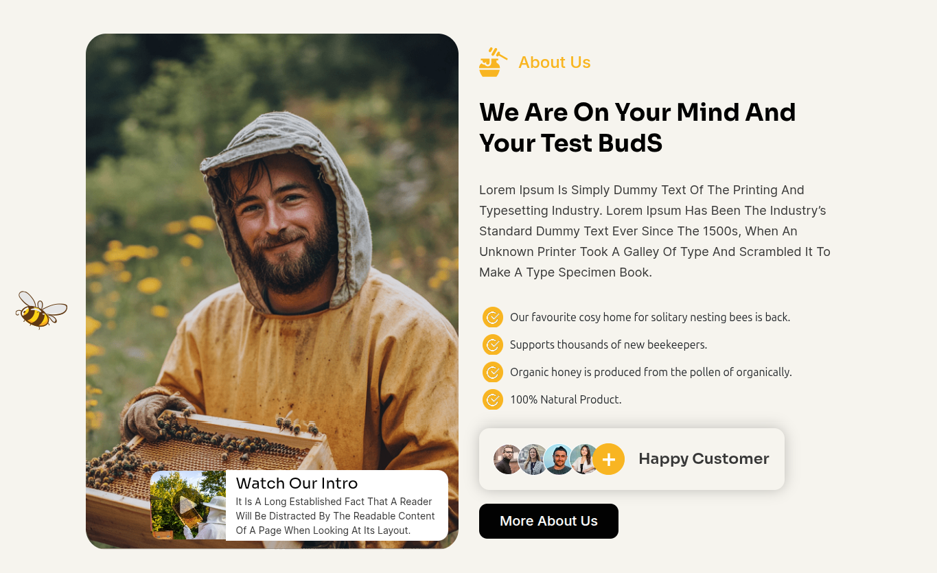Select the first customer avatar with glasses
The width and height of the screenshot is (937, 573).
coord(508,459)
